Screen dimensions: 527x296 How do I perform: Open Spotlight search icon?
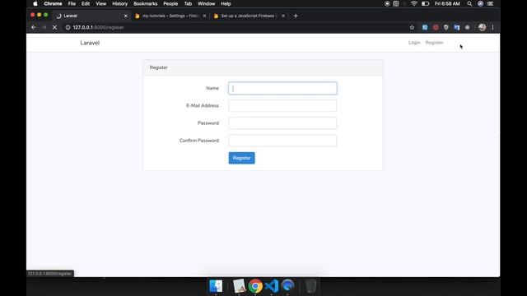469,3
